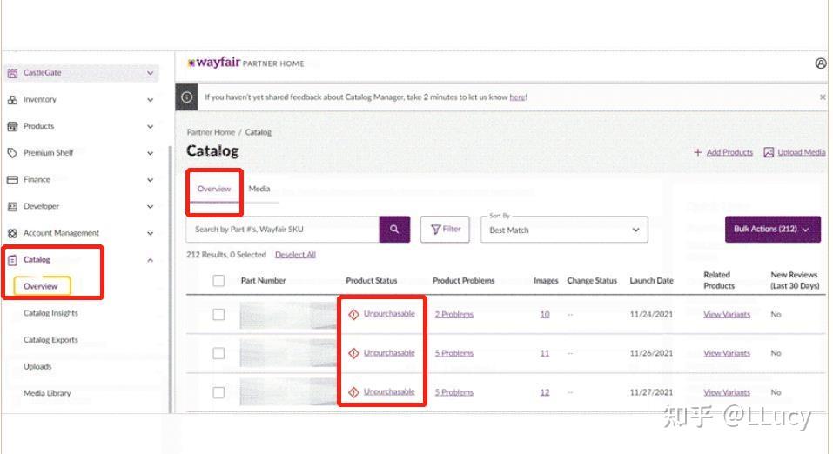Click the Inventory sidebar icon
Screen dimensions: 833x454
coord(12,100)
